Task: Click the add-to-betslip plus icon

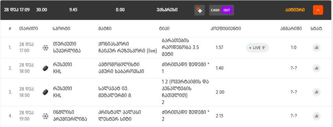Action: click(200, 10)
